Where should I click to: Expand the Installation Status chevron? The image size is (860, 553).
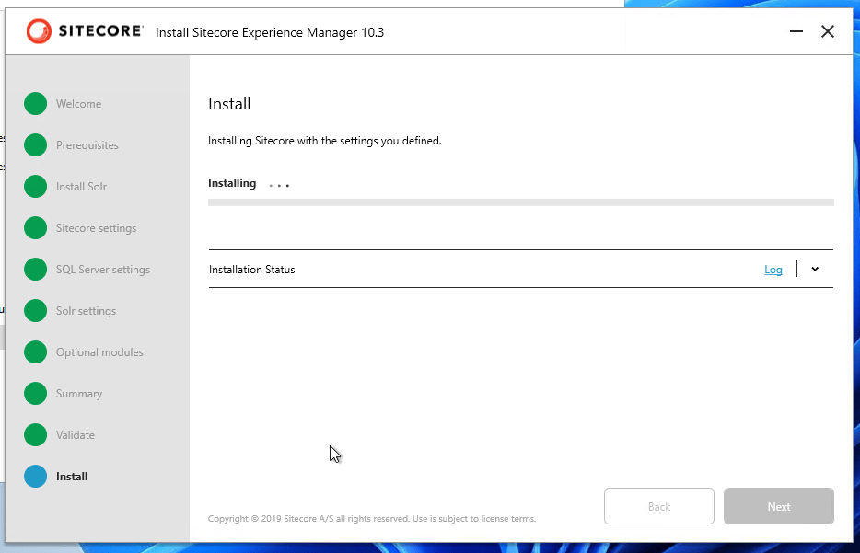click(815, 270)
